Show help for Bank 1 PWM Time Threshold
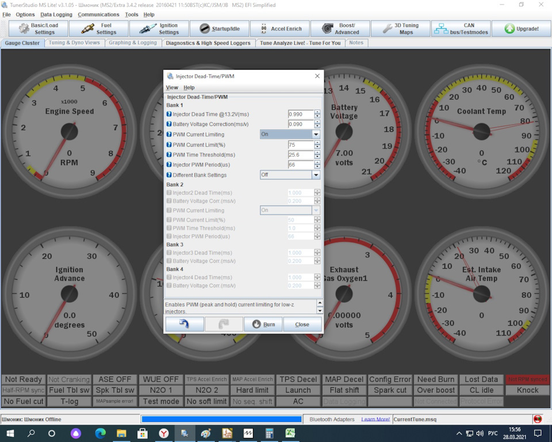The height and width of the screenshot is (442, 552). 169,154
